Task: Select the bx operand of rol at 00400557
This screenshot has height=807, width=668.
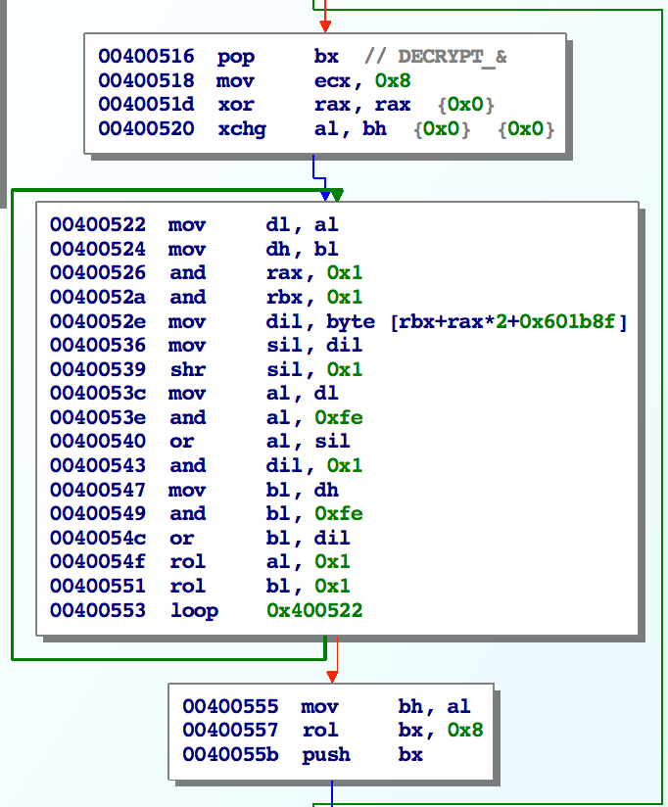Action: click(408, 731)
